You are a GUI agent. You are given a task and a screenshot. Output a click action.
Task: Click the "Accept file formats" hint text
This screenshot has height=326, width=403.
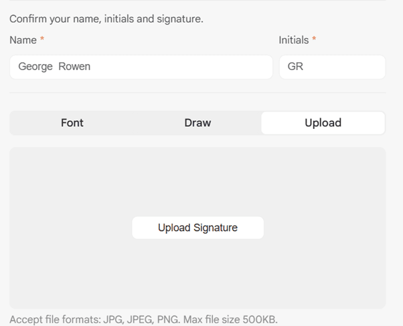[x=55, y=319]
